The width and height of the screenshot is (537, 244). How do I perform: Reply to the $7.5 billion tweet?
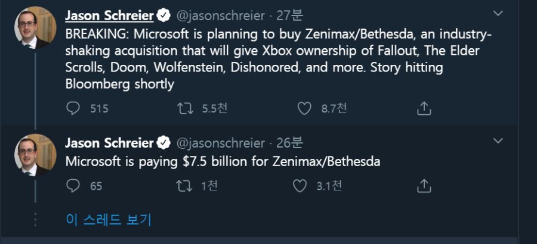(73, 186)
